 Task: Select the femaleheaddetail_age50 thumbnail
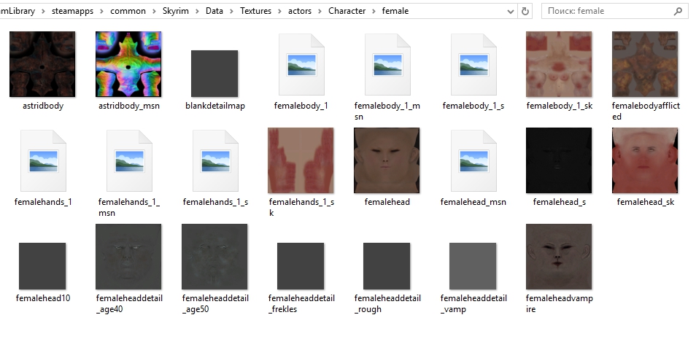(214, 257)
